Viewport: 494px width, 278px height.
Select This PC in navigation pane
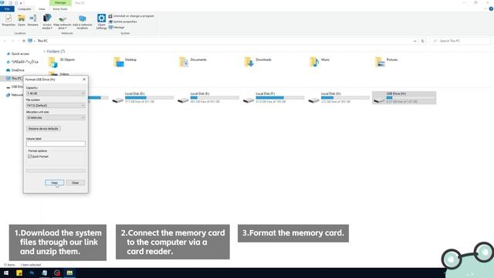click(15, 79)
